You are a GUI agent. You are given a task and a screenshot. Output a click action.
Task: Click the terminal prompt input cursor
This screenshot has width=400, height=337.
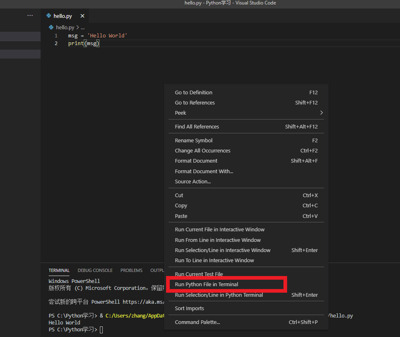(101, 330)
